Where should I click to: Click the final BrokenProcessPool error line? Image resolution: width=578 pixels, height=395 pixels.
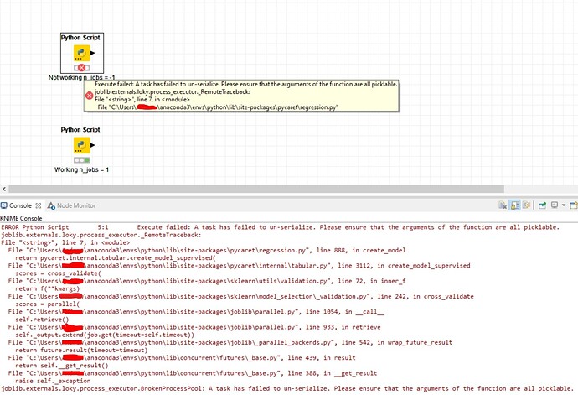pos(288,388)
